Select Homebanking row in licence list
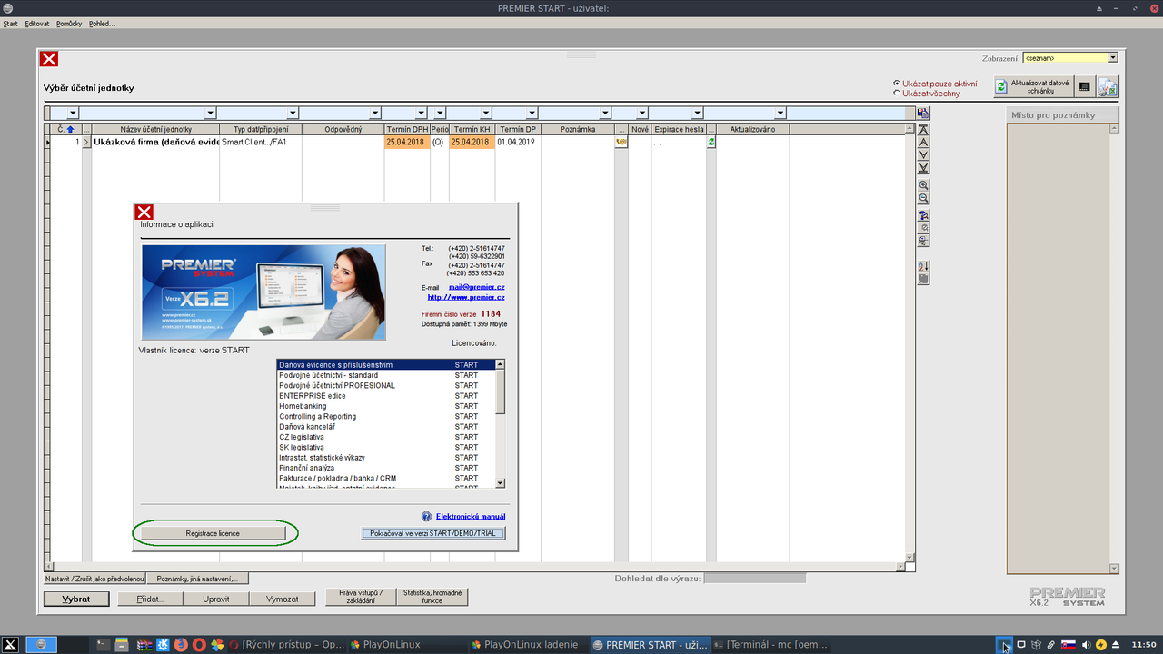The width and height of the screenshot is (1163, 654). 385,406
